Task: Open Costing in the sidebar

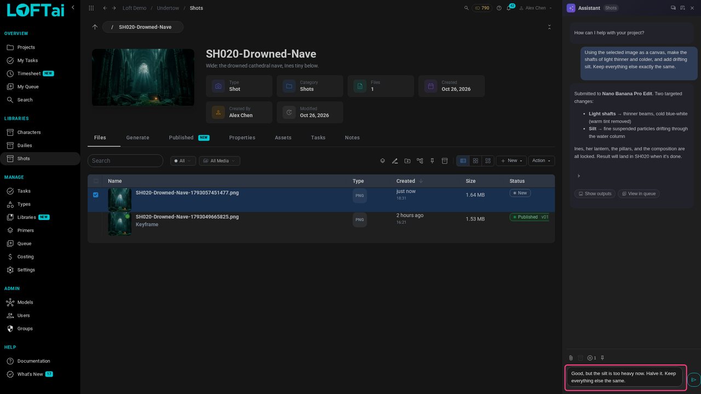Action: point(25,257)
